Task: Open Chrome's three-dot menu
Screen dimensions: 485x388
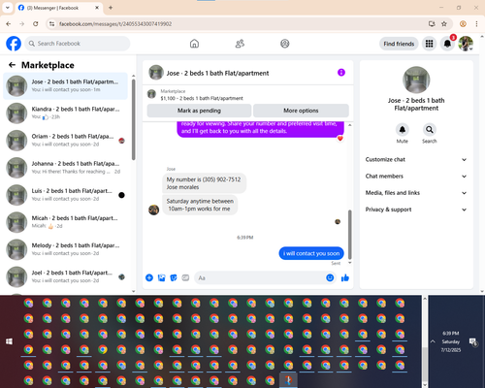Action: click(x=476, y=23)
